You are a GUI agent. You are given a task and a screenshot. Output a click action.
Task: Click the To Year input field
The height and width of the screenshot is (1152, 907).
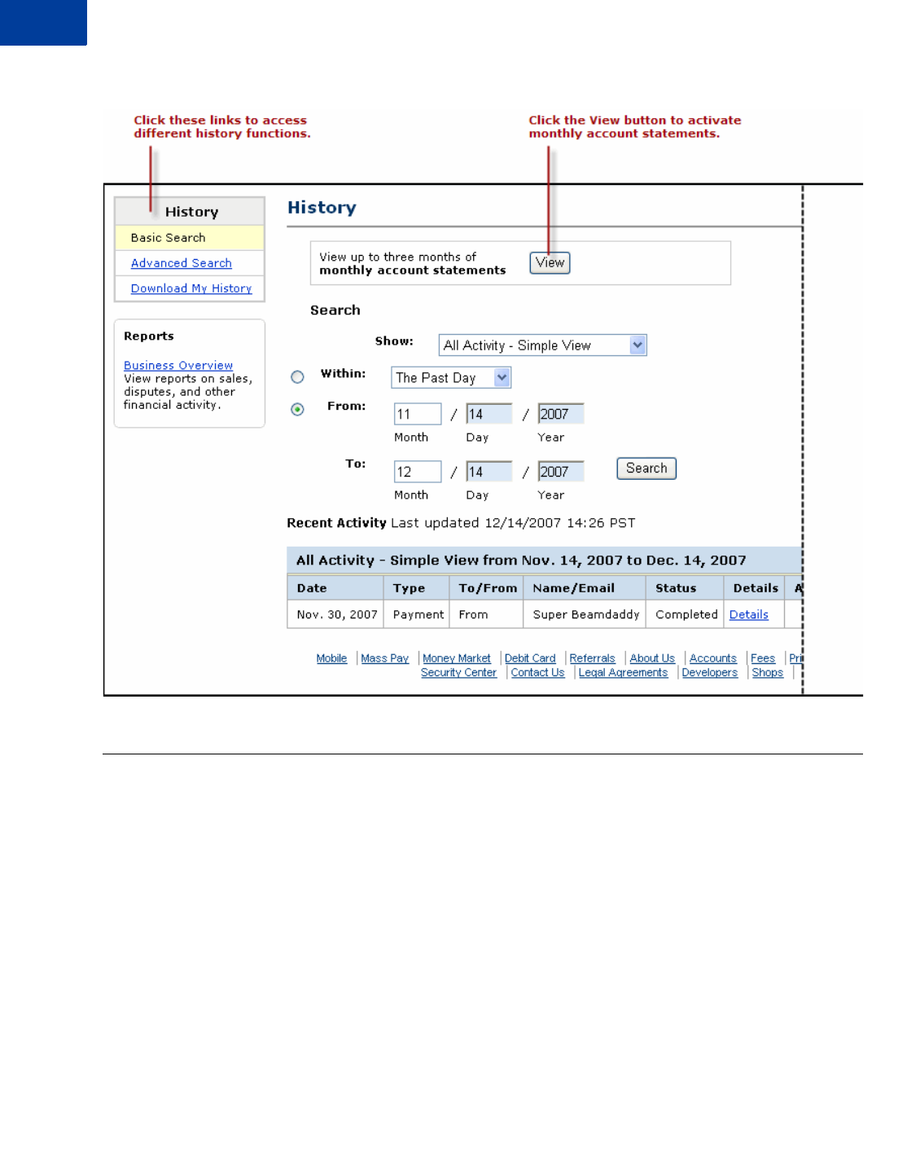pos(561,472)
